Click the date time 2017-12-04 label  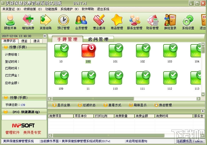tap(17, 36)
